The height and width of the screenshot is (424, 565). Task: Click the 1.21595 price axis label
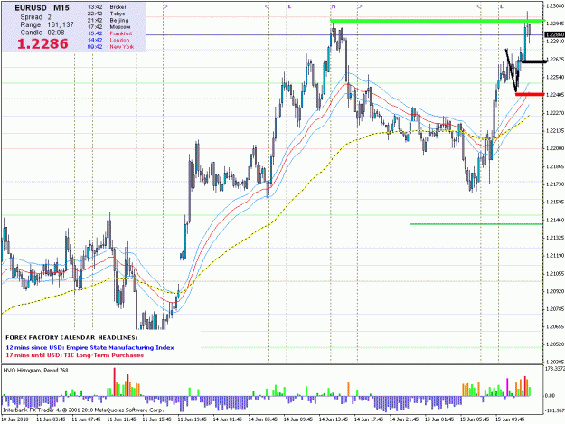click(555, 202)
